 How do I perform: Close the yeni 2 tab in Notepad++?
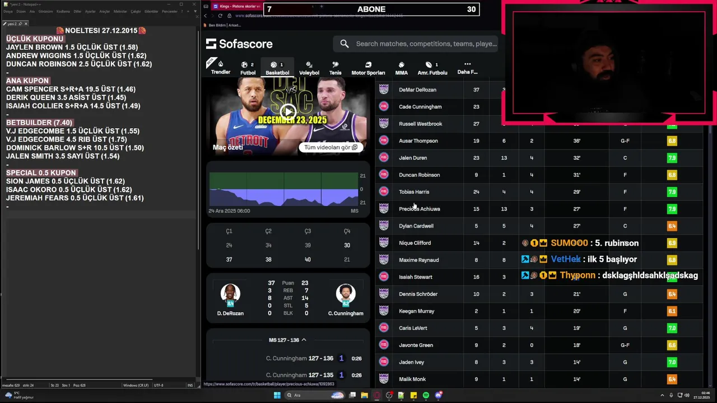coord(26,24)
